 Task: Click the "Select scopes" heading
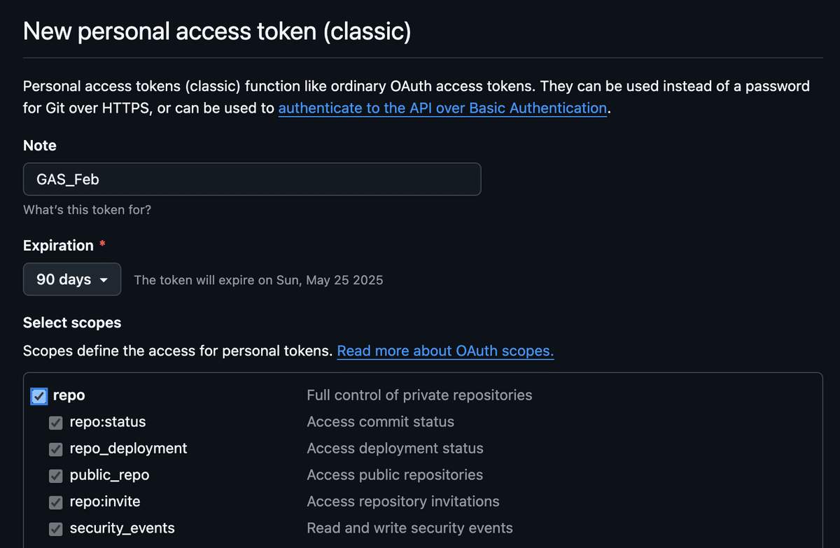[x=72, y=323]
